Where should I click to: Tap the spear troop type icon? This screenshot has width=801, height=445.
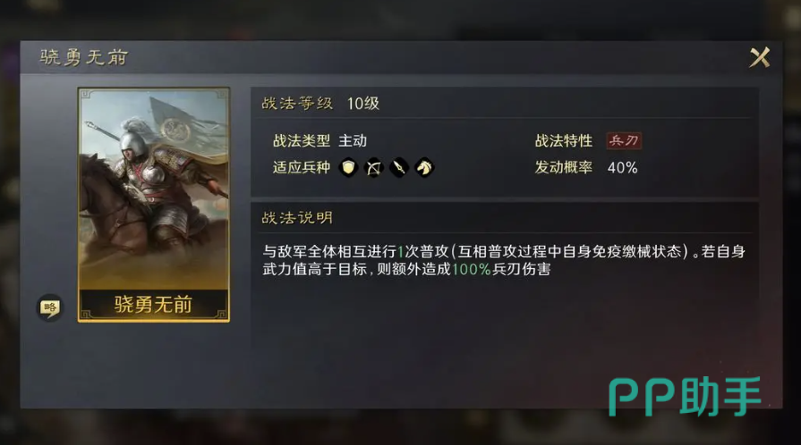pyautogui.click(x=399, y=167)
